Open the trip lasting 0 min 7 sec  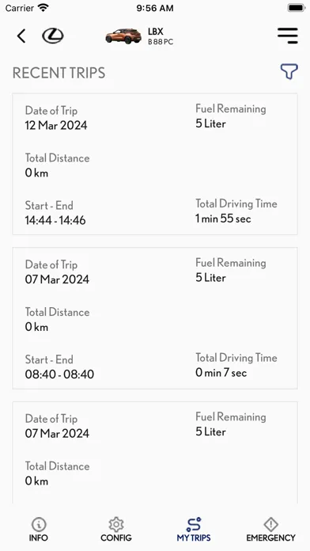(x=155, y=318)
